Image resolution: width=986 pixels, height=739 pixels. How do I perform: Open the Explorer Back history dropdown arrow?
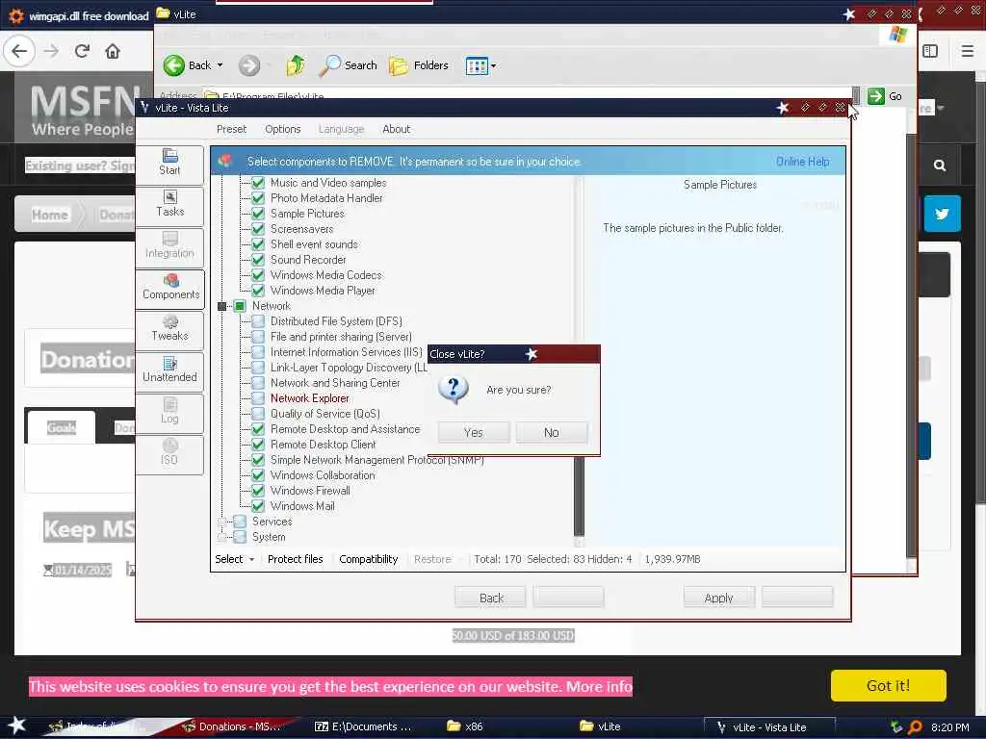220,64
